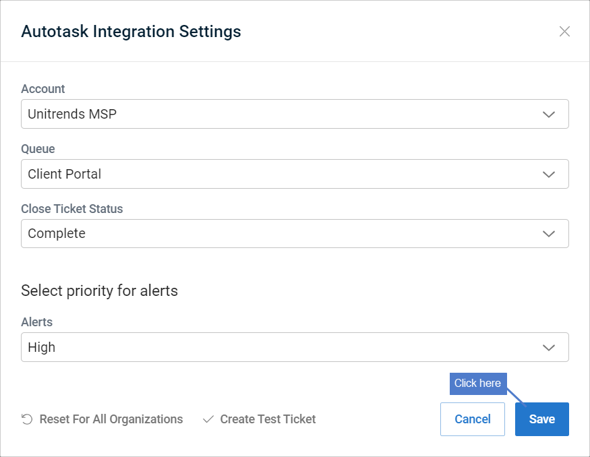Expand Close Ticket Status dropdown showing Complete

click(295, 234)
